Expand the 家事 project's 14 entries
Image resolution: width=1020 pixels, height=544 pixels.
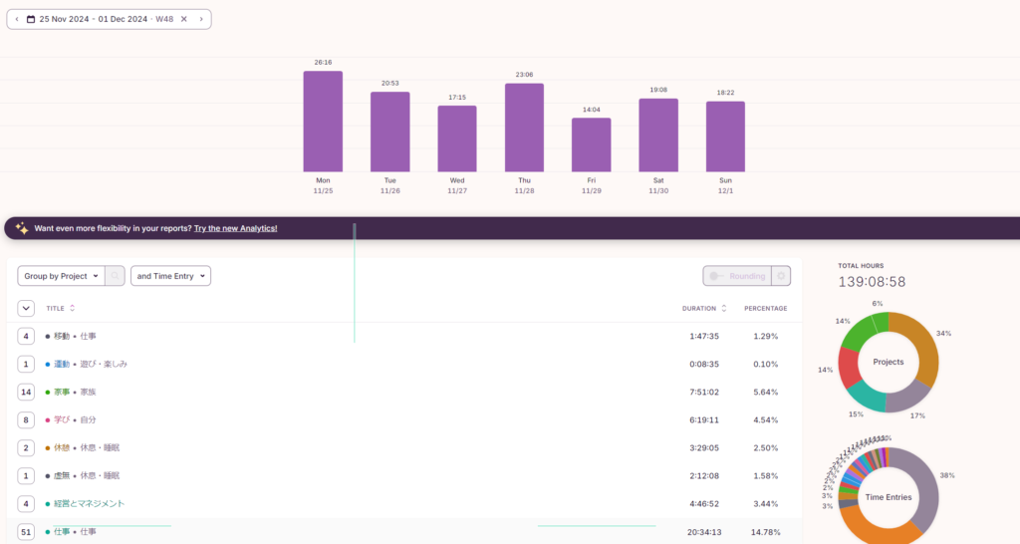[x=26, y=392]
